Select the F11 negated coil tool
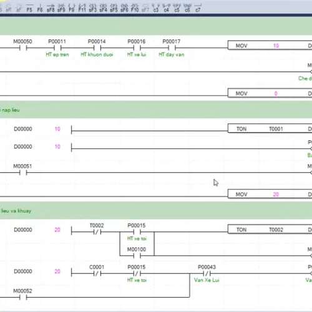The image size is (312, 312). point(82,7)
